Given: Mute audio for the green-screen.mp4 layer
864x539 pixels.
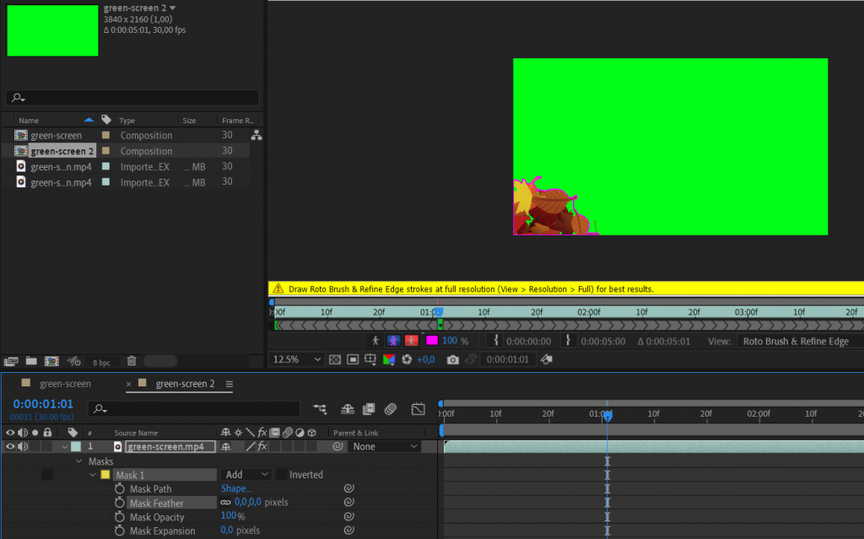Looking at the screenshot, I should [x=23, y=446].
